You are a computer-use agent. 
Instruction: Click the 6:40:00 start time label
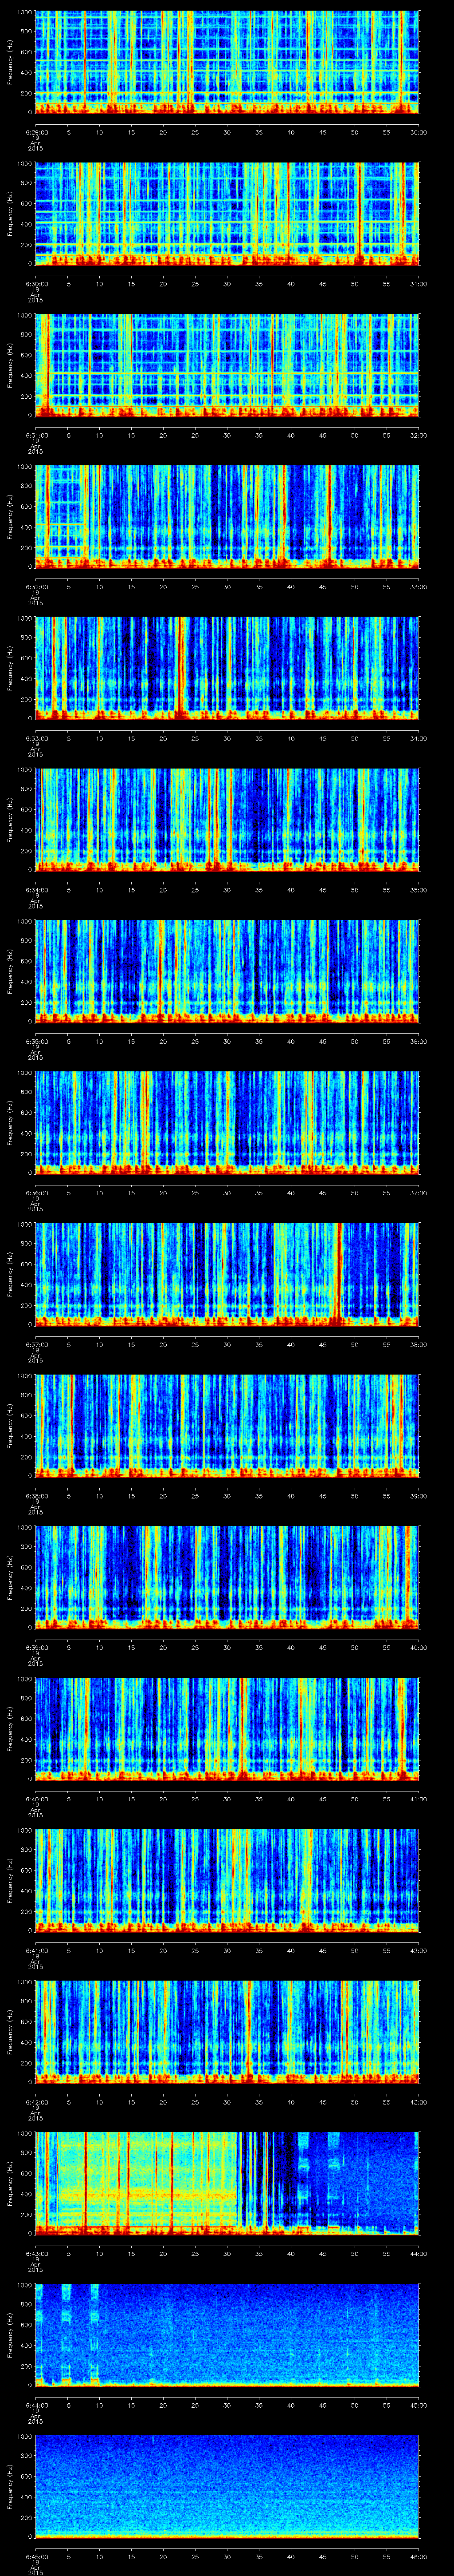pos(36,1799)
